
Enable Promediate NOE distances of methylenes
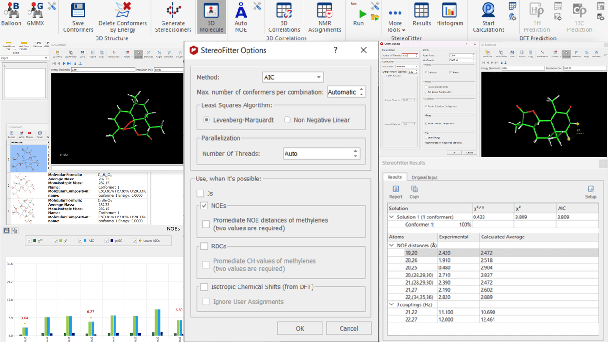coord(206,224)
